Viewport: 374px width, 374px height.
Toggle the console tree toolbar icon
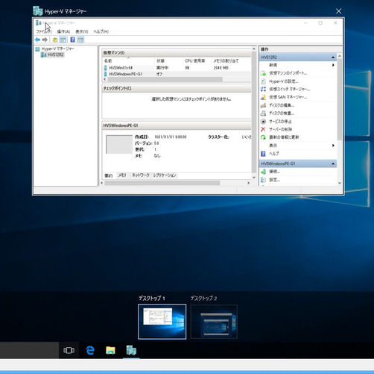63,40
